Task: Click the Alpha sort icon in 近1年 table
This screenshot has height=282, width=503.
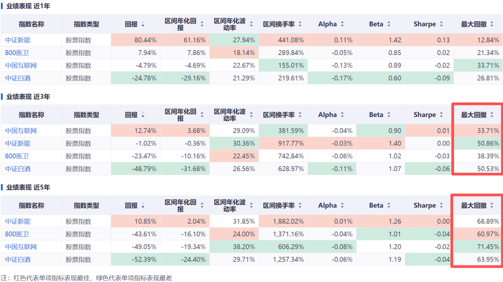Action: click(342, 24)
